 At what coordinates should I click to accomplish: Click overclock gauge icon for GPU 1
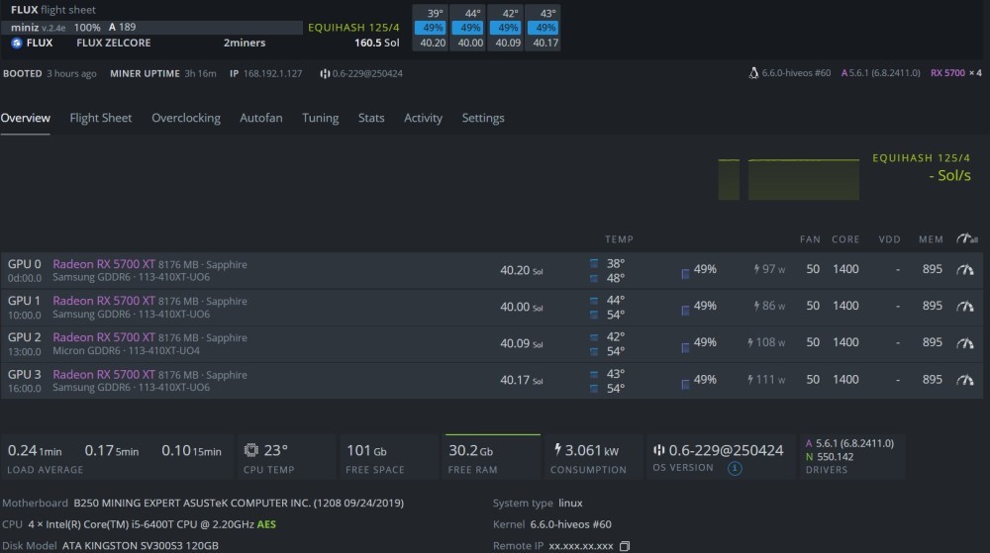(x=964, y=307)
